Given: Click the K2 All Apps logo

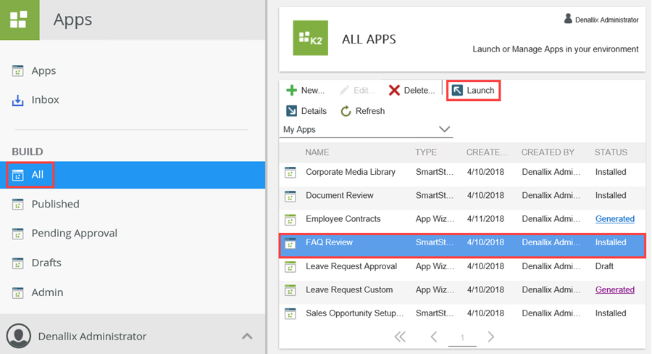Looking at the screenshot, I should (310, 38).
